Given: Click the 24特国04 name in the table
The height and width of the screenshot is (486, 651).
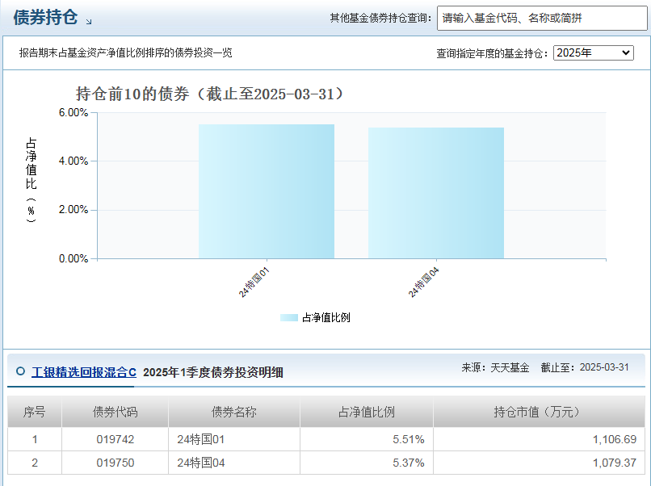Looking at the screenshot, I should point(201,463).
